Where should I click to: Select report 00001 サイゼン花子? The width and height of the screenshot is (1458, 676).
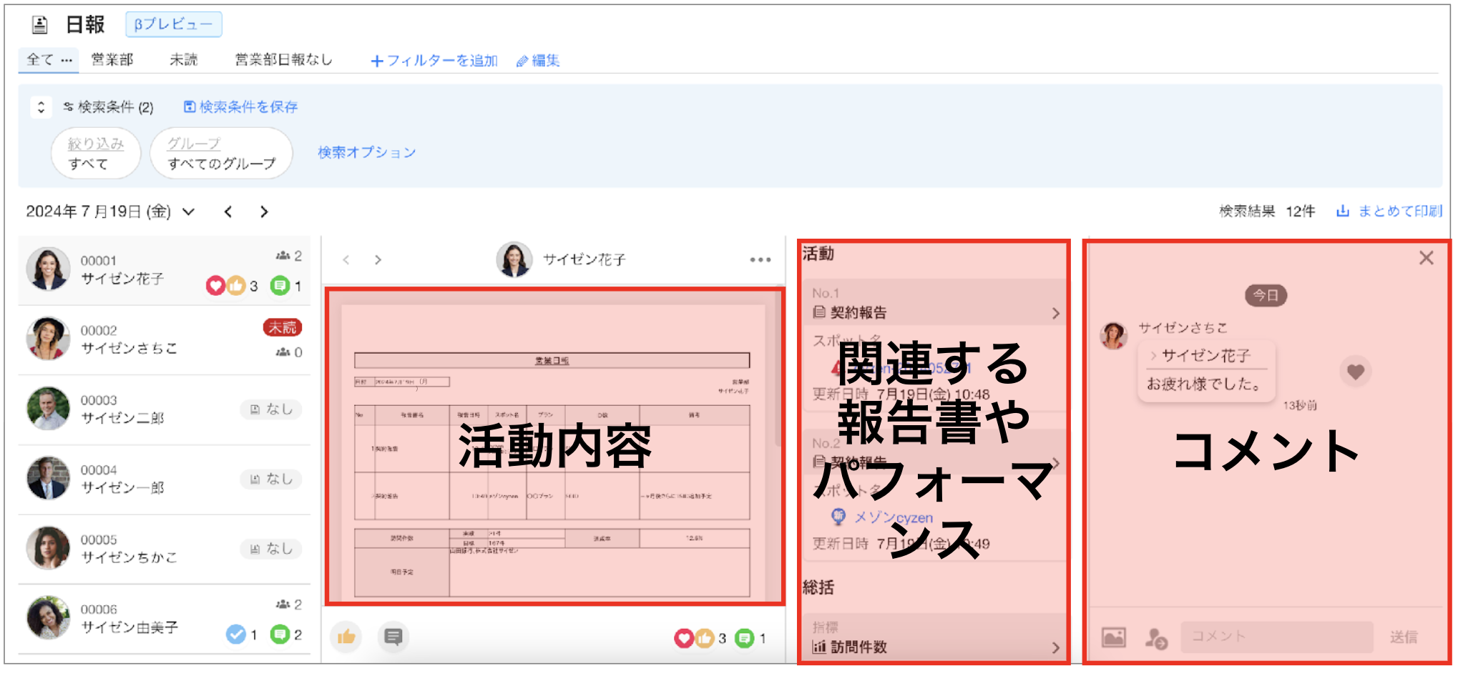pyautogui.click(x=165, y=270)
